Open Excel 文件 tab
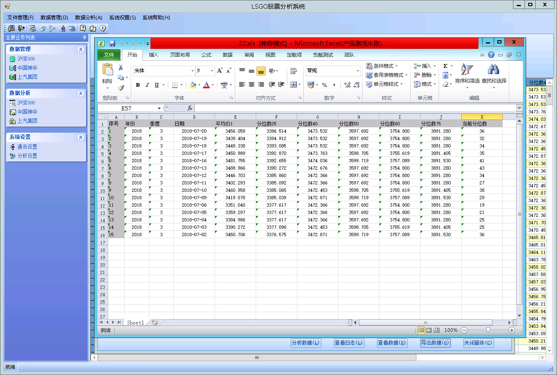 [109, 55]
